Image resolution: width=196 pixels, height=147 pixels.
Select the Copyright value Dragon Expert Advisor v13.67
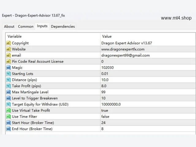pos(126,43)
